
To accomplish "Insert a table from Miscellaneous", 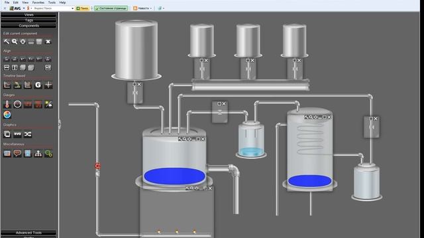I will [7, 153].
